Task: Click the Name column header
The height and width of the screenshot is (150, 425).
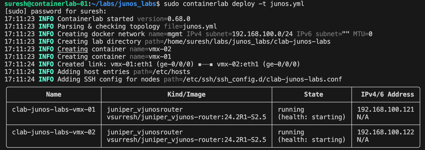Action: tap(54, 94)
